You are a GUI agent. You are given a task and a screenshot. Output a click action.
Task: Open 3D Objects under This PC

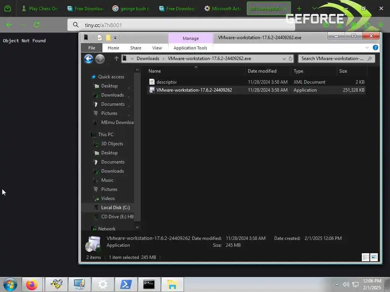(x=112, y=144)
